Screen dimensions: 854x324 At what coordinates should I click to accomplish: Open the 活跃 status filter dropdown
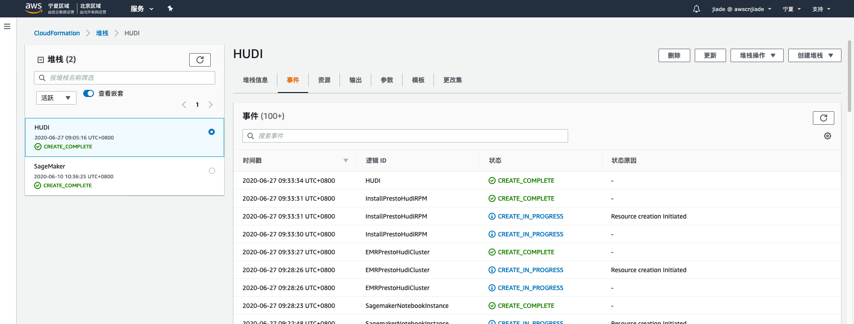56,98
